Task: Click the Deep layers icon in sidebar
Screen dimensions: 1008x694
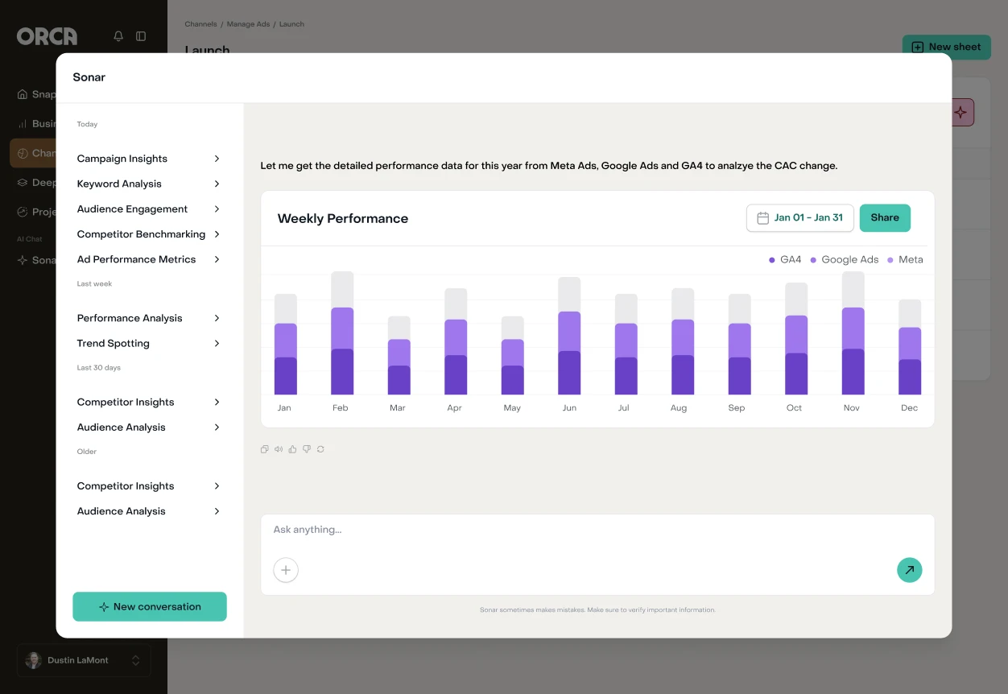Action: [x=23, y=183]
